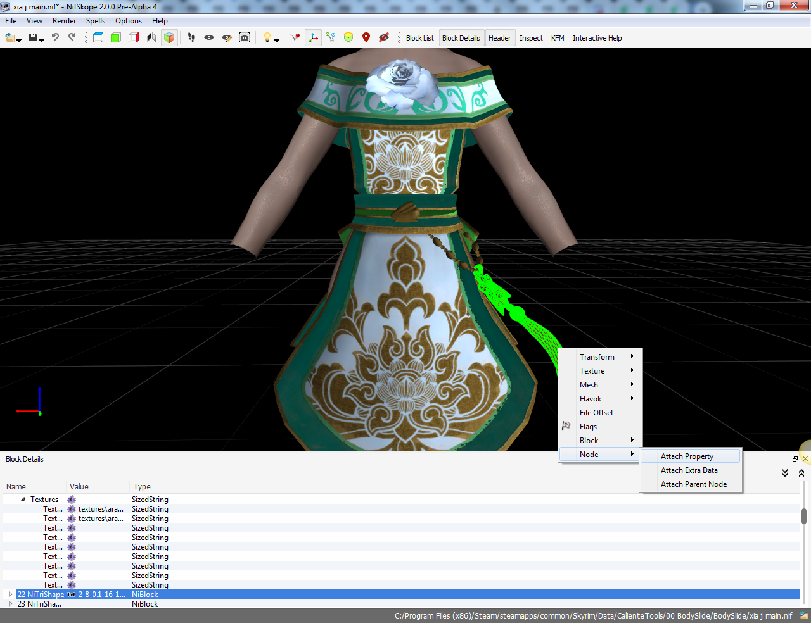Click the status bar file icon
This screenshot has width=811, height=623.
pyautogui.click(x=803, y=615)
